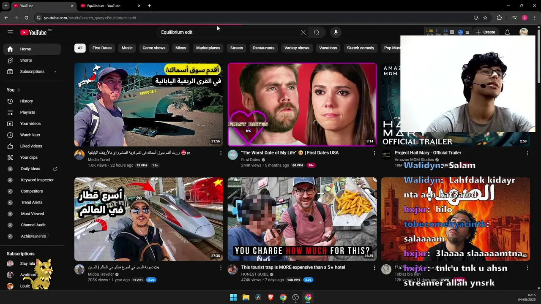
Task: Select the Sketch comedy chip
Action: pos(361,48)
